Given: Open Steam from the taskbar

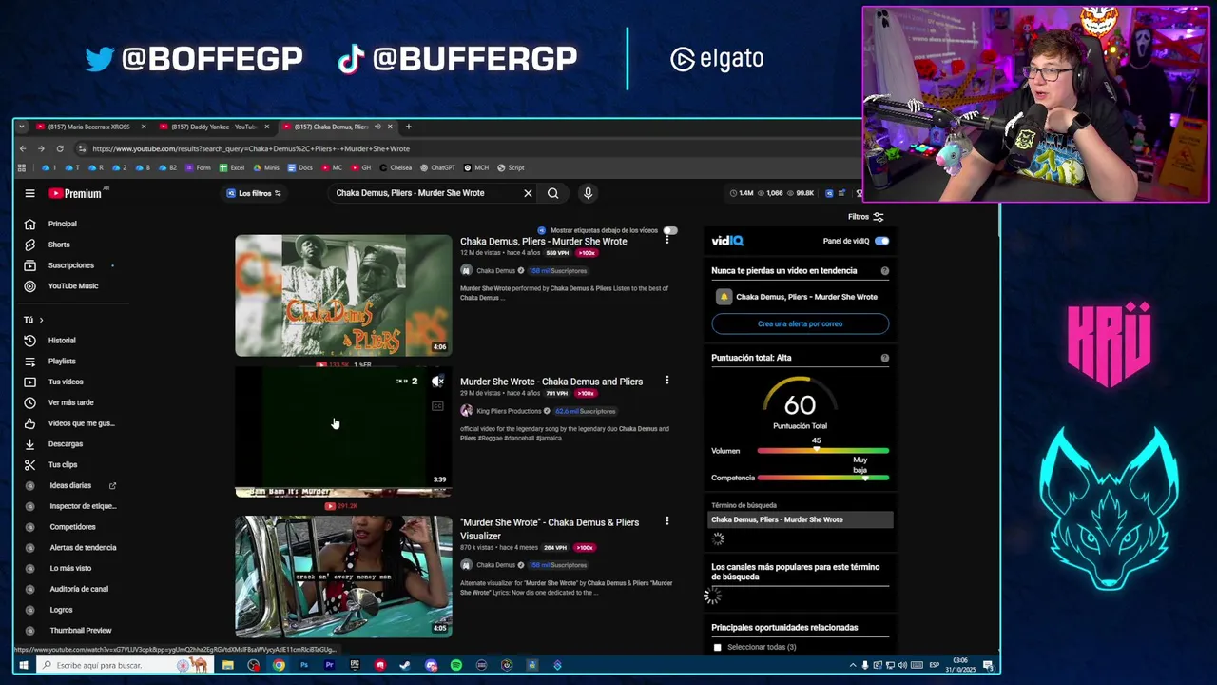Looking at the screenshot, I should click(x=405, y=666).
